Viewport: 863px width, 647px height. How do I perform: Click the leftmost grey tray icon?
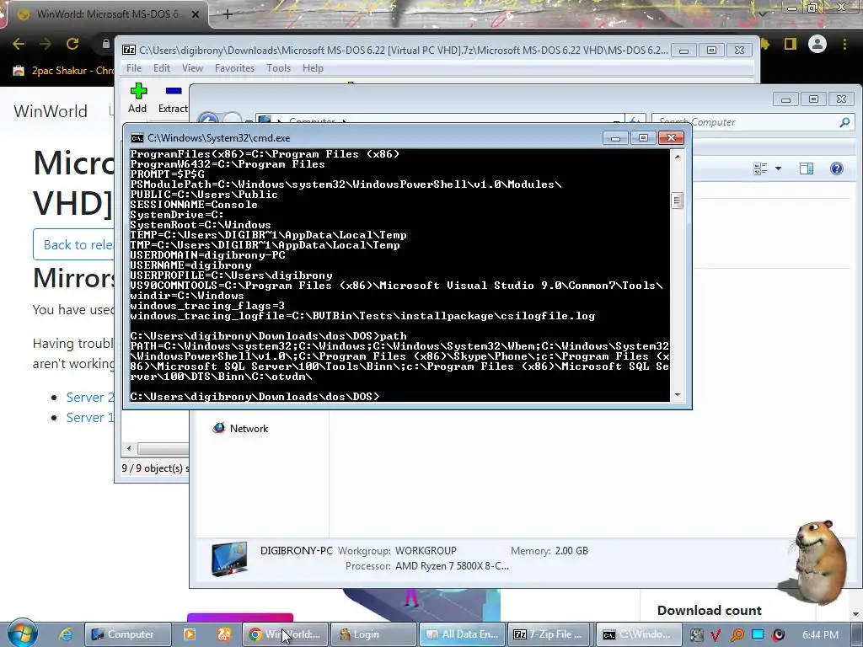[x=696, y=635]
